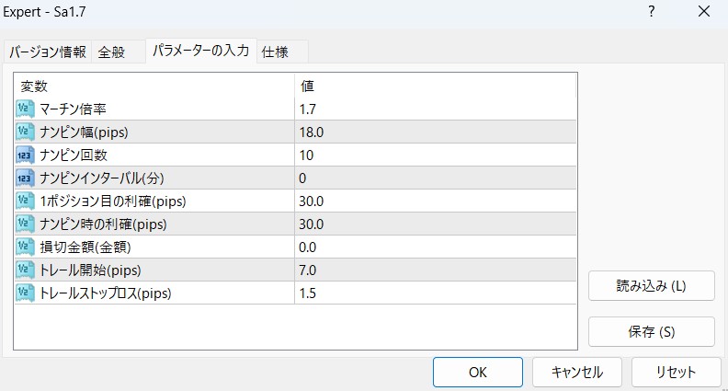
Task: Click the type icon beside ナンピン幅(pips)
Action: [x=26, y=132]
